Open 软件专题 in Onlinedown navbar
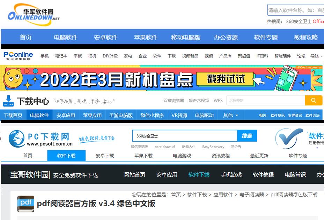 [266, 38]
